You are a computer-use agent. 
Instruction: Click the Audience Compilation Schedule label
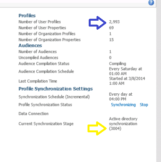coord(46,71)
